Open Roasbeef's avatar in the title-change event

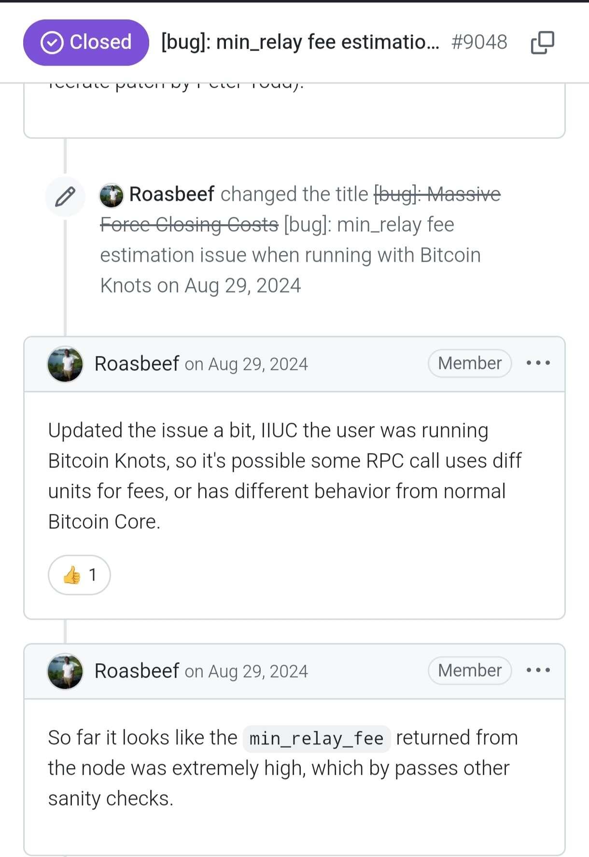[111, 195]
